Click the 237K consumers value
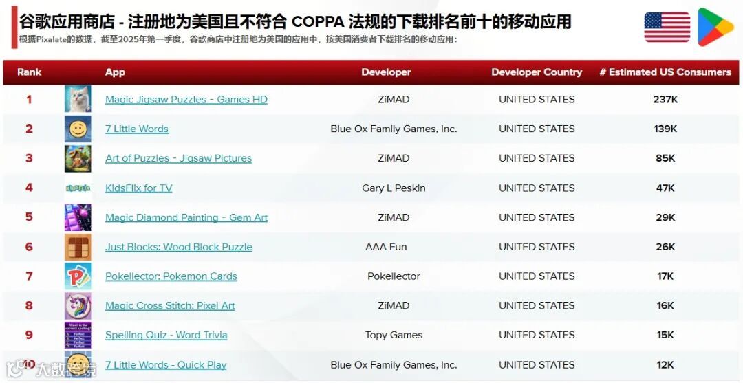The width and height of the screenshot is (743, 383). point(665,100)
